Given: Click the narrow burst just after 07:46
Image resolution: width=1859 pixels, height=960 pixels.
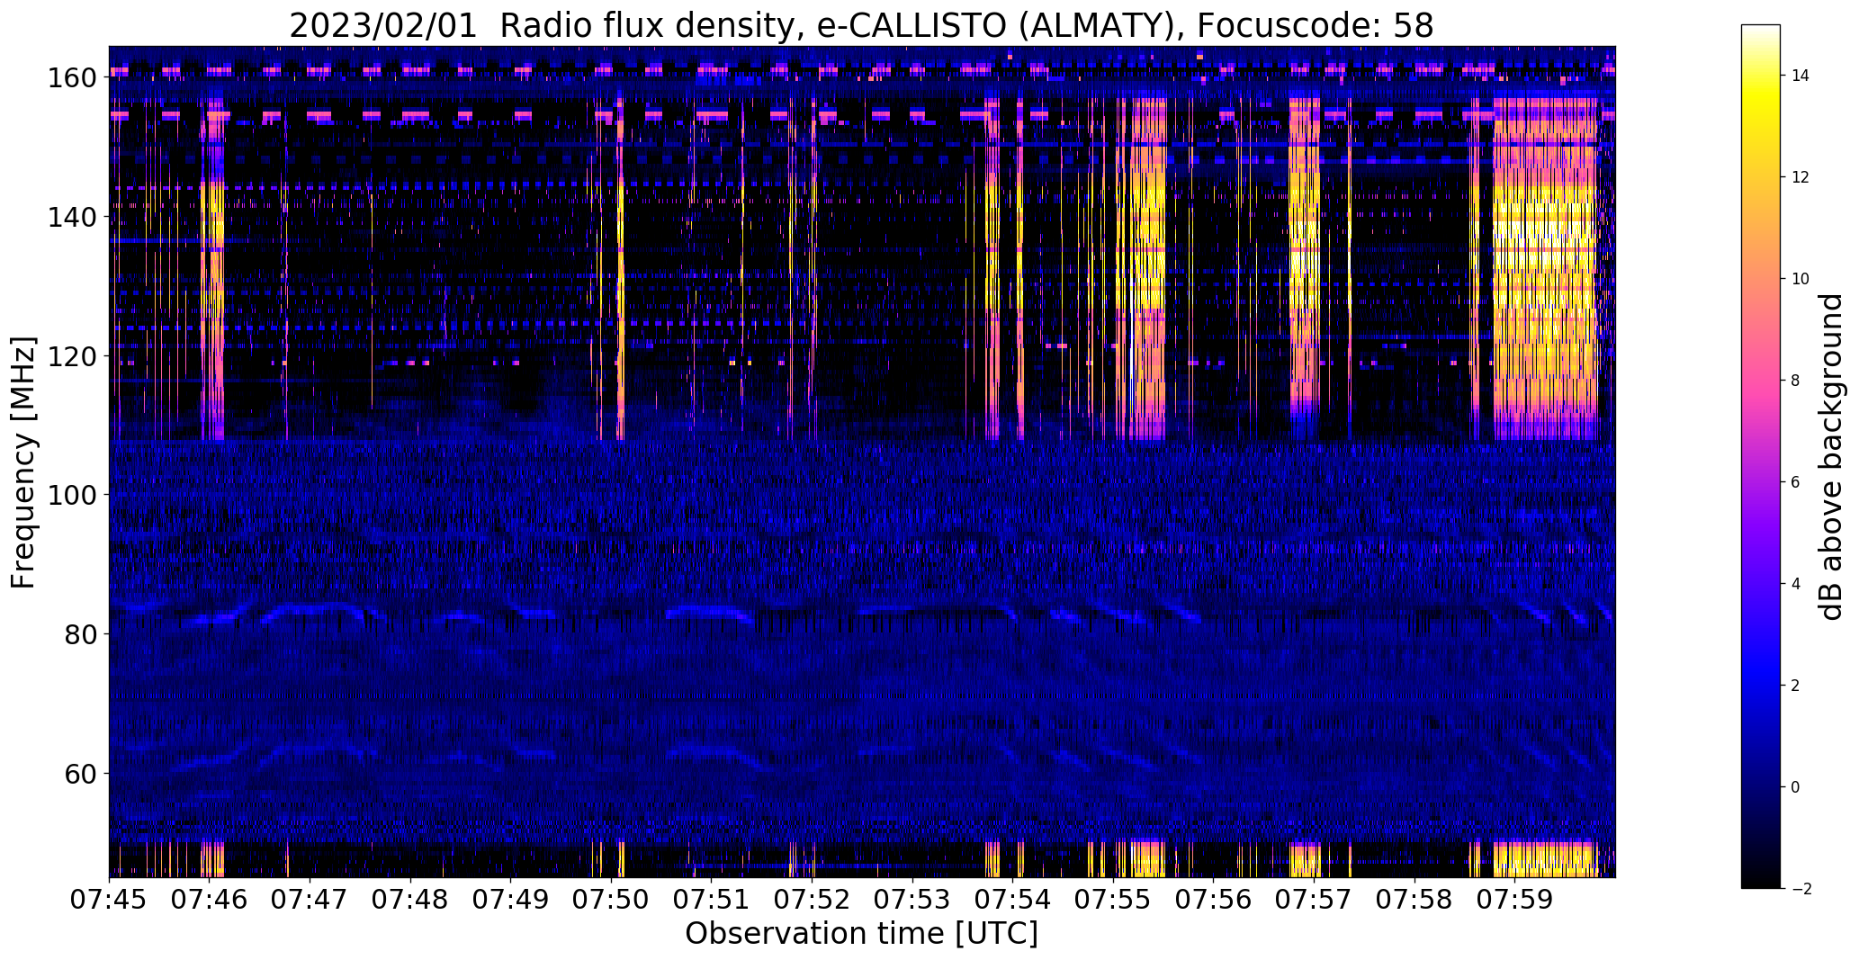Looking at the screenshot, I should [x=213, y=270].
